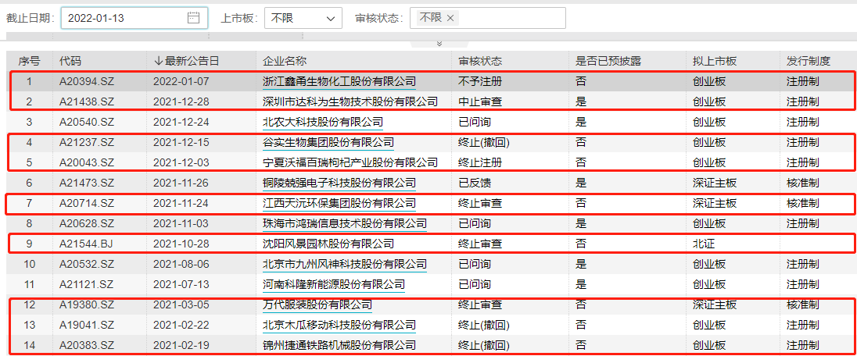Click the 序号 column header

[30, 61]
